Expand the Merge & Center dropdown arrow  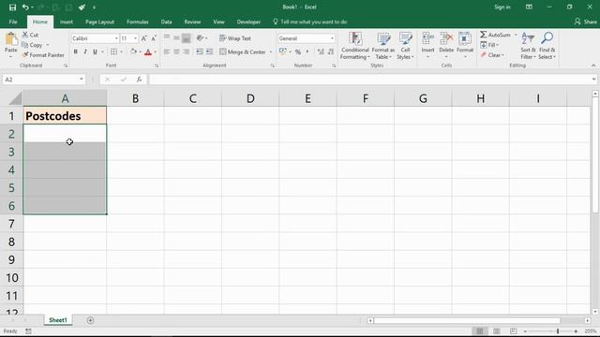pos(271,52)
